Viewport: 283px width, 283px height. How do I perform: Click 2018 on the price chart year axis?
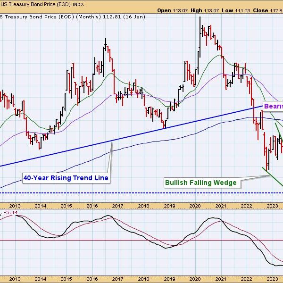click(143, 206)
